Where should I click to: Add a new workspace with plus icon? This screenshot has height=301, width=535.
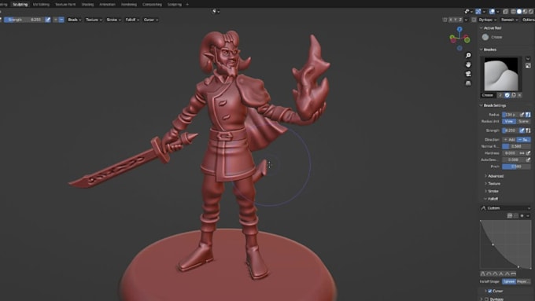pos(187,5)
